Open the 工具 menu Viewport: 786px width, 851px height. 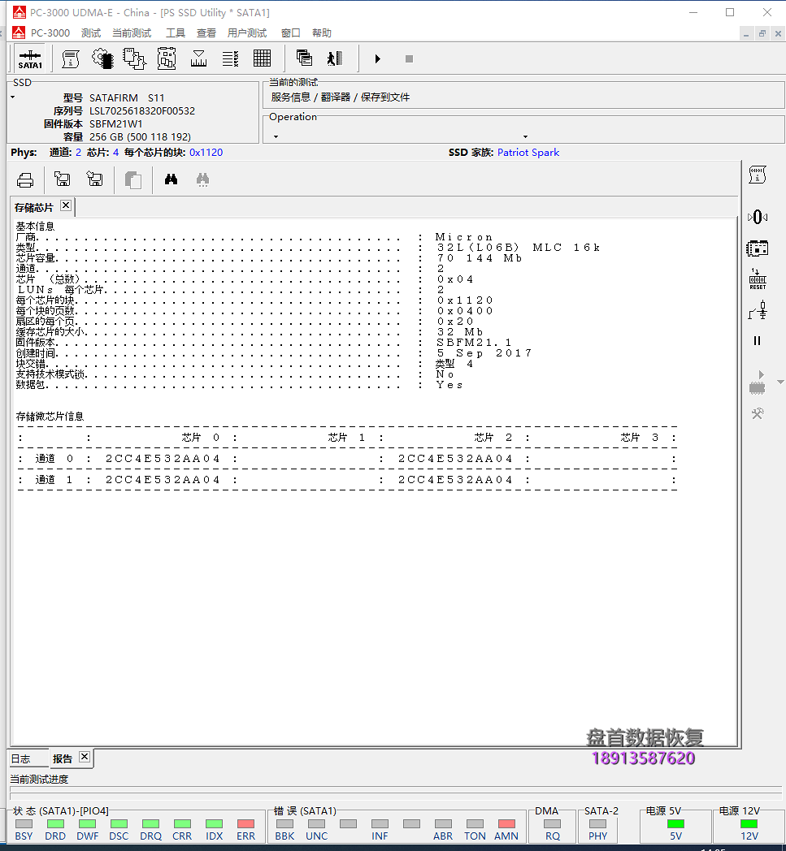click(175, 33)
